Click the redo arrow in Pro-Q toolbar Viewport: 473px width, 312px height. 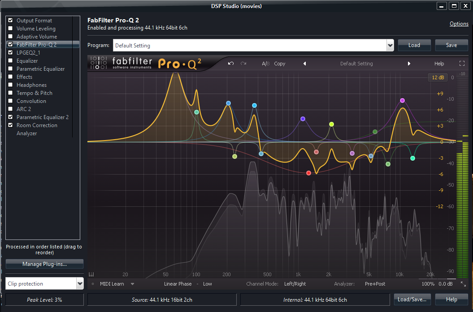pos(243,64)
